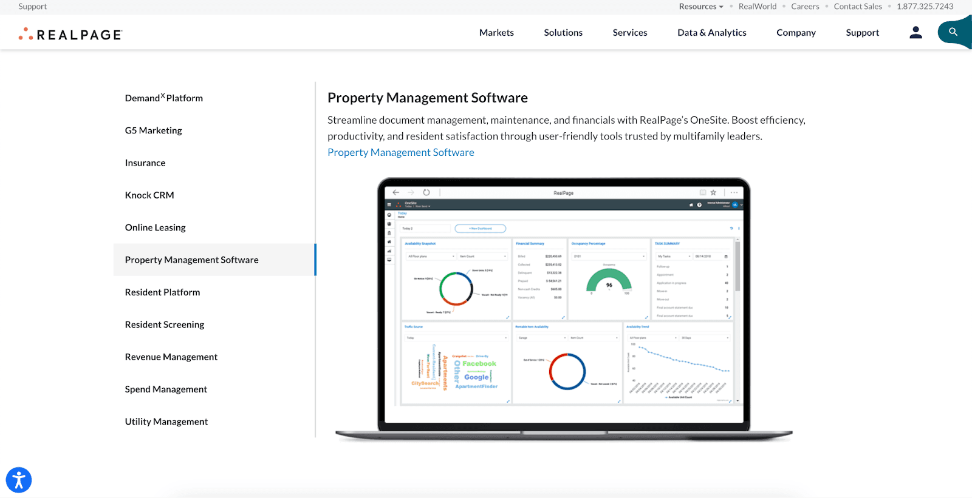Click the laptop dashboard screenshot image

pyautogui.click(x=564, y=308)
